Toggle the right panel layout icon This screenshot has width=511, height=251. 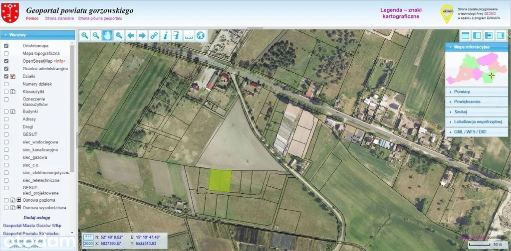[x=501, y=35]
